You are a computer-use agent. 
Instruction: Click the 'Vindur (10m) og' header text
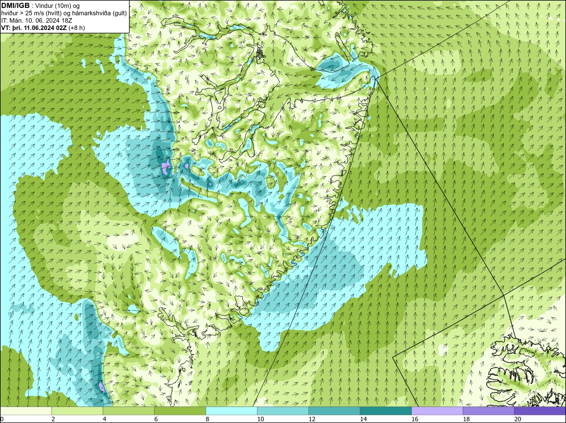tap(58, 6)
